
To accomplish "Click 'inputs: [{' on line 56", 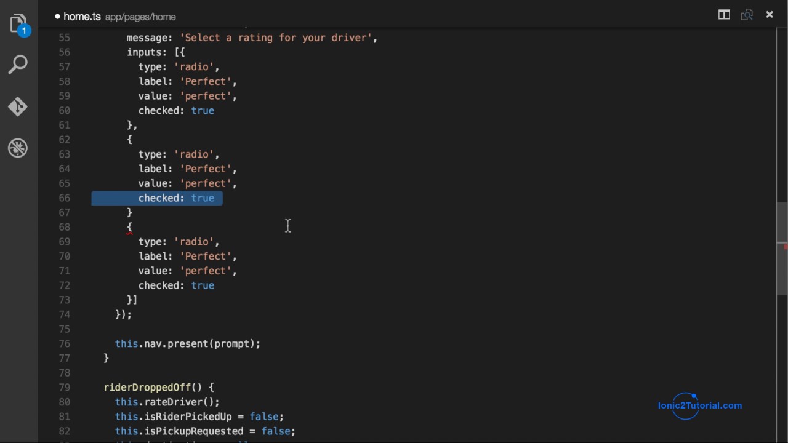I will [x=156, y=52].
